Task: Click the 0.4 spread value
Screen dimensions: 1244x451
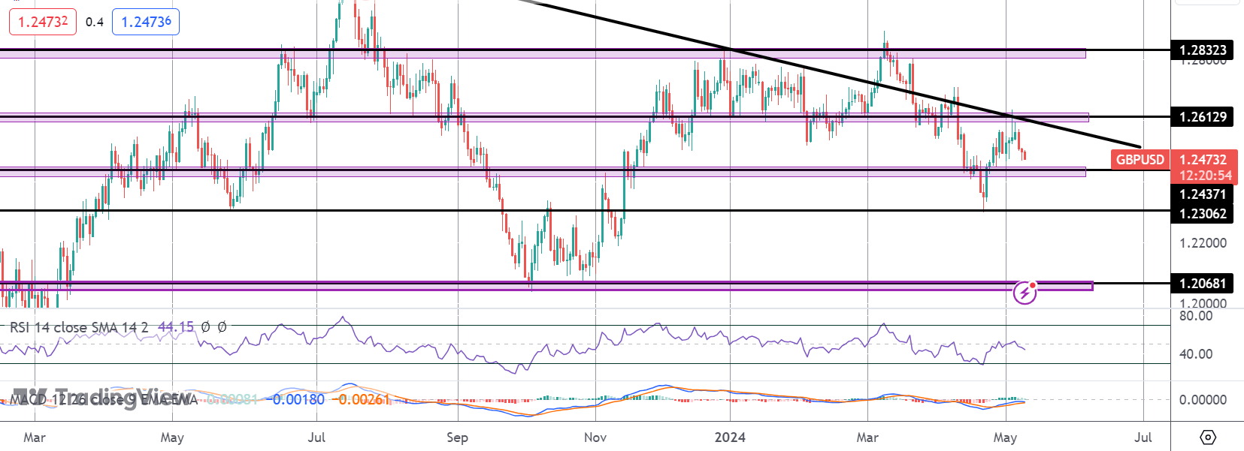Action: (95, 22)
